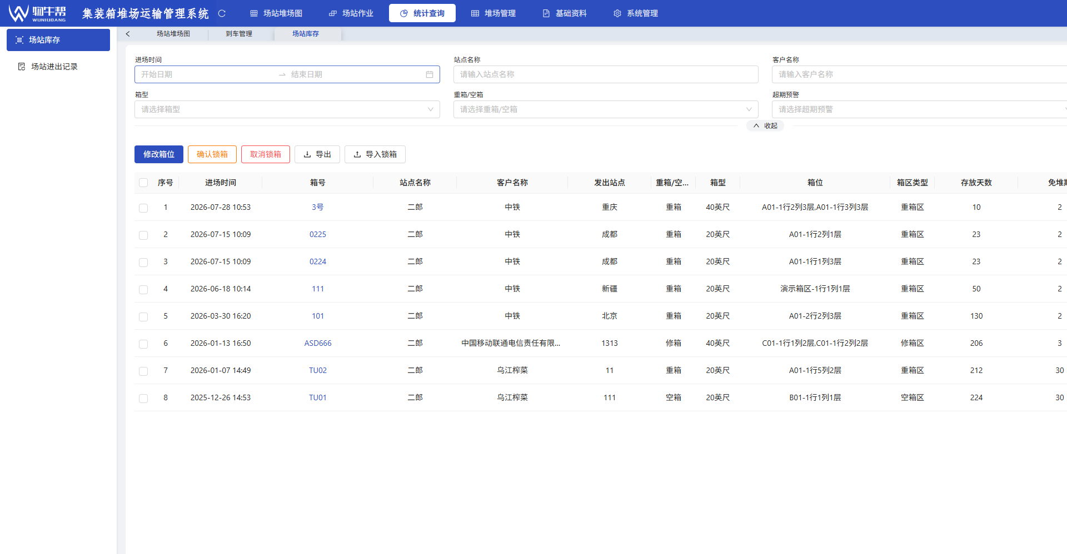Open the 重箱/空箱 dropdown
Screen dimensions: 1067x554
(606, 109)
